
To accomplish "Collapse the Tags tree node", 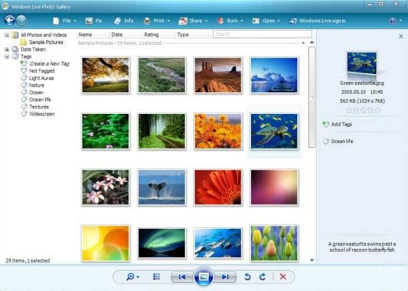I will tap(7, 56).
